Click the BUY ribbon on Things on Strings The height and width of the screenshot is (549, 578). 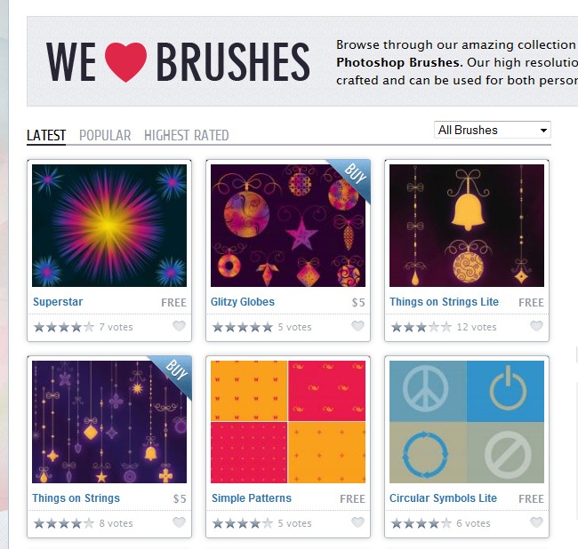174,374
